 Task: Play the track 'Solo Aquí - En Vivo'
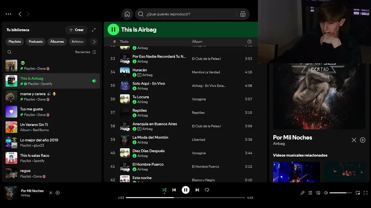click(x=149, y=83)
